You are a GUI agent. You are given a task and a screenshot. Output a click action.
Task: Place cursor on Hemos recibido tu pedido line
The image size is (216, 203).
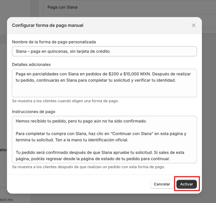click(81, 121)
